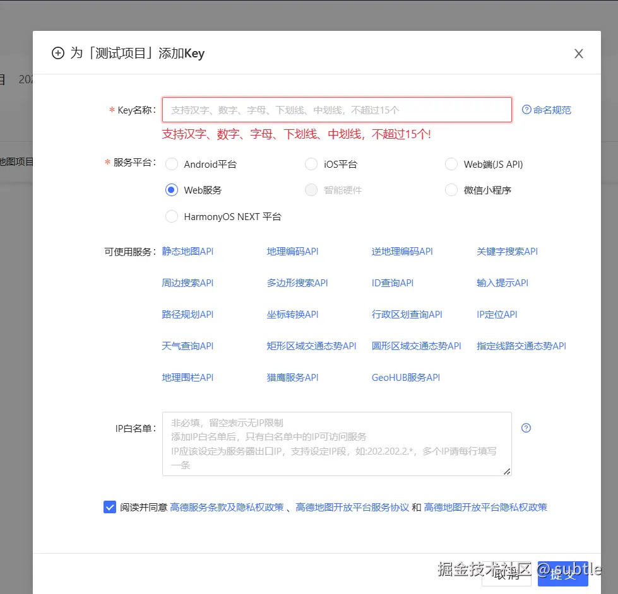
Task: Open 高德地图开放平台隐私权政策 link
Action: (485, 508)
